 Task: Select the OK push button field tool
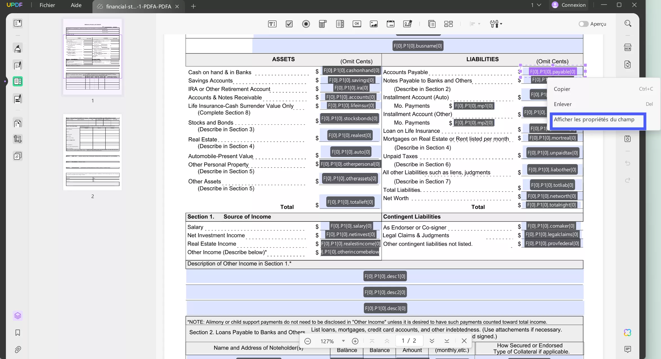[357, 24]
